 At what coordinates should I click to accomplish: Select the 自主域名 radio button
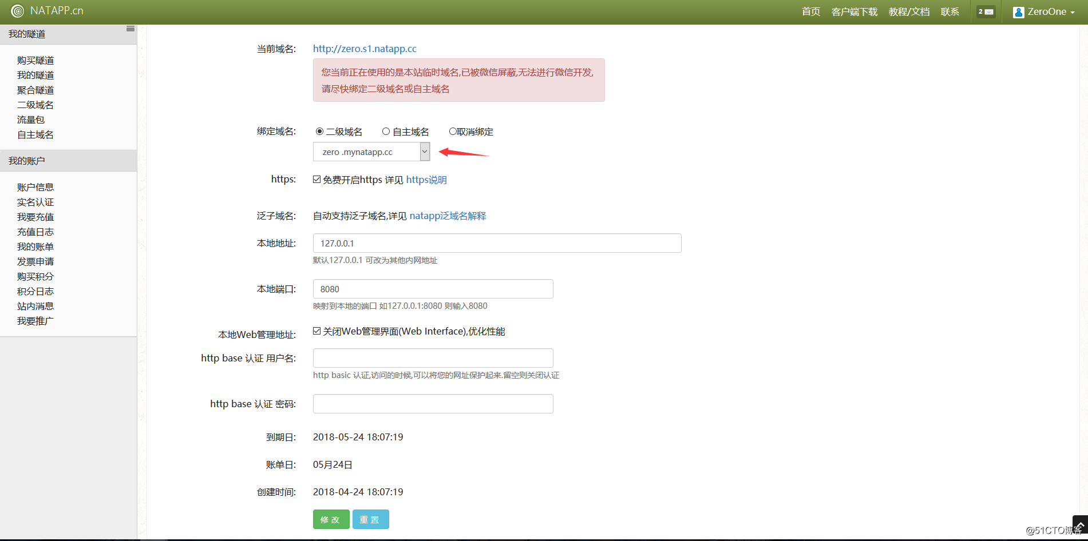386,132
